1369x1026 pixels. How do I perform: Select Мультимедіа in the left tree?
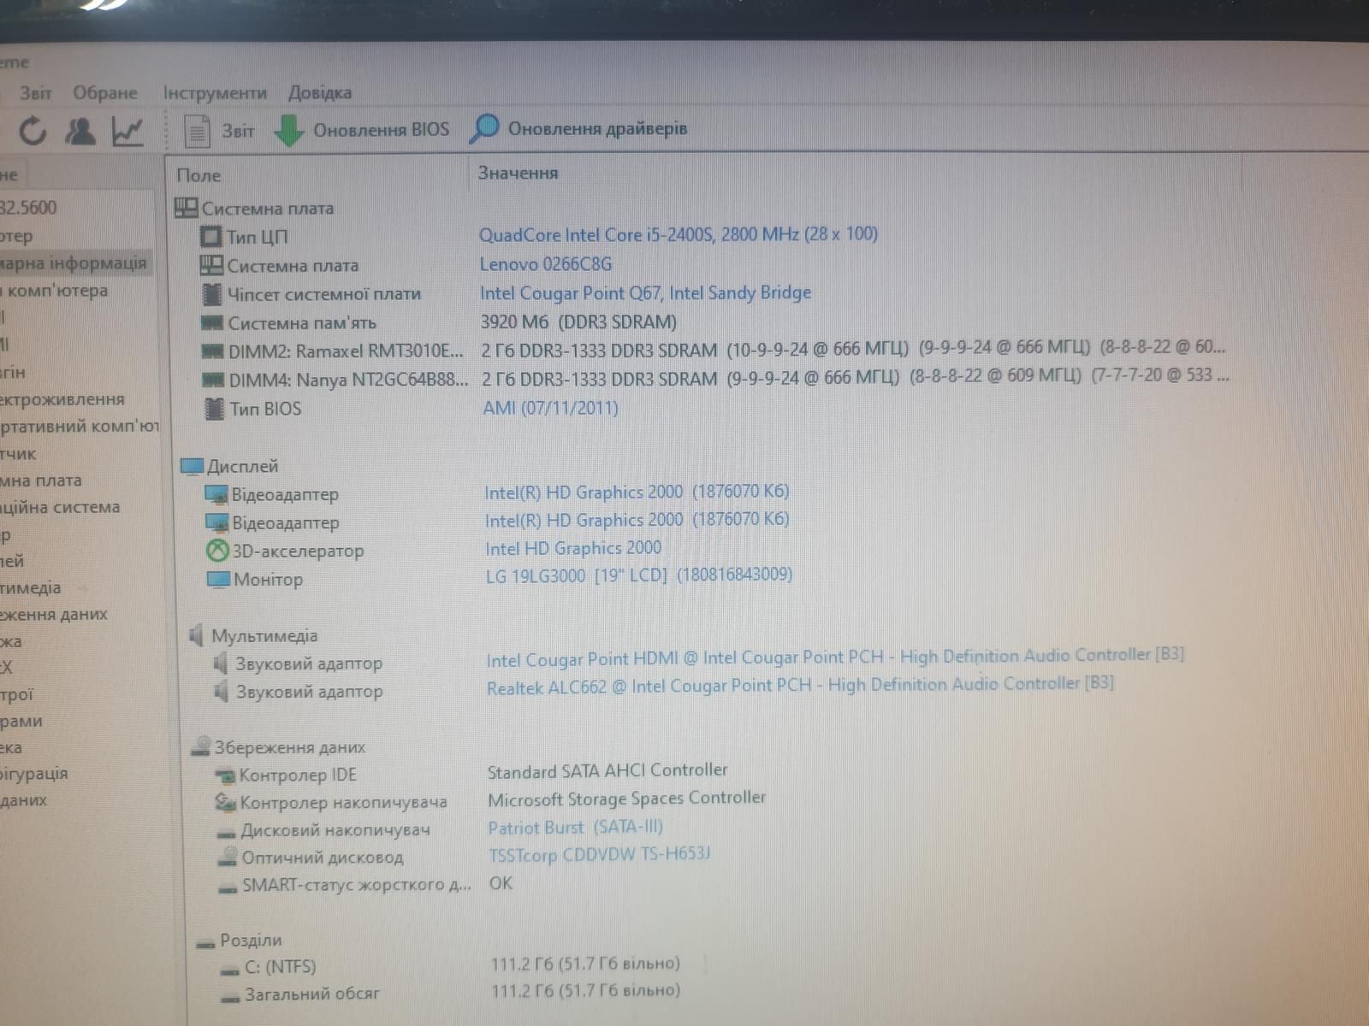pos(31,587)
